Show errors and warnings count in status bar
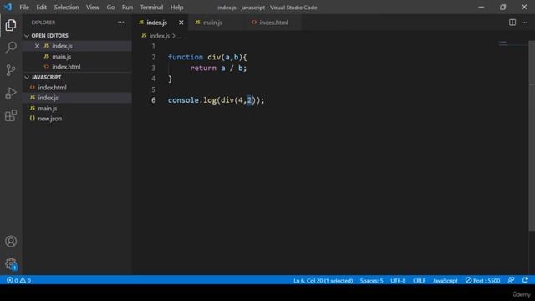535x301 pixels. tap(18, 280)
